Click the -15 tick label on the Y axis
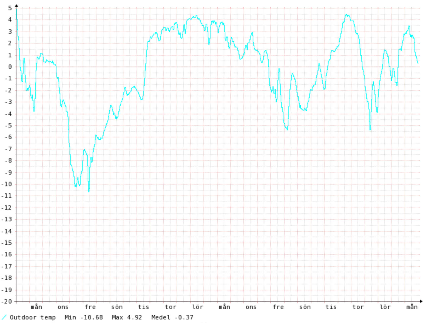 7,243
